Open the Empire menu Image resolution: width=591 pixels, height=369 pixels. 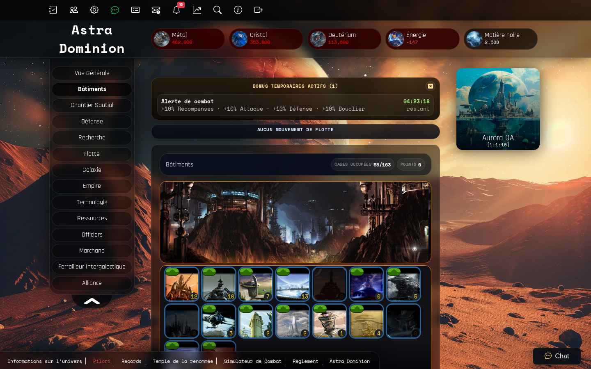[92, 186]
